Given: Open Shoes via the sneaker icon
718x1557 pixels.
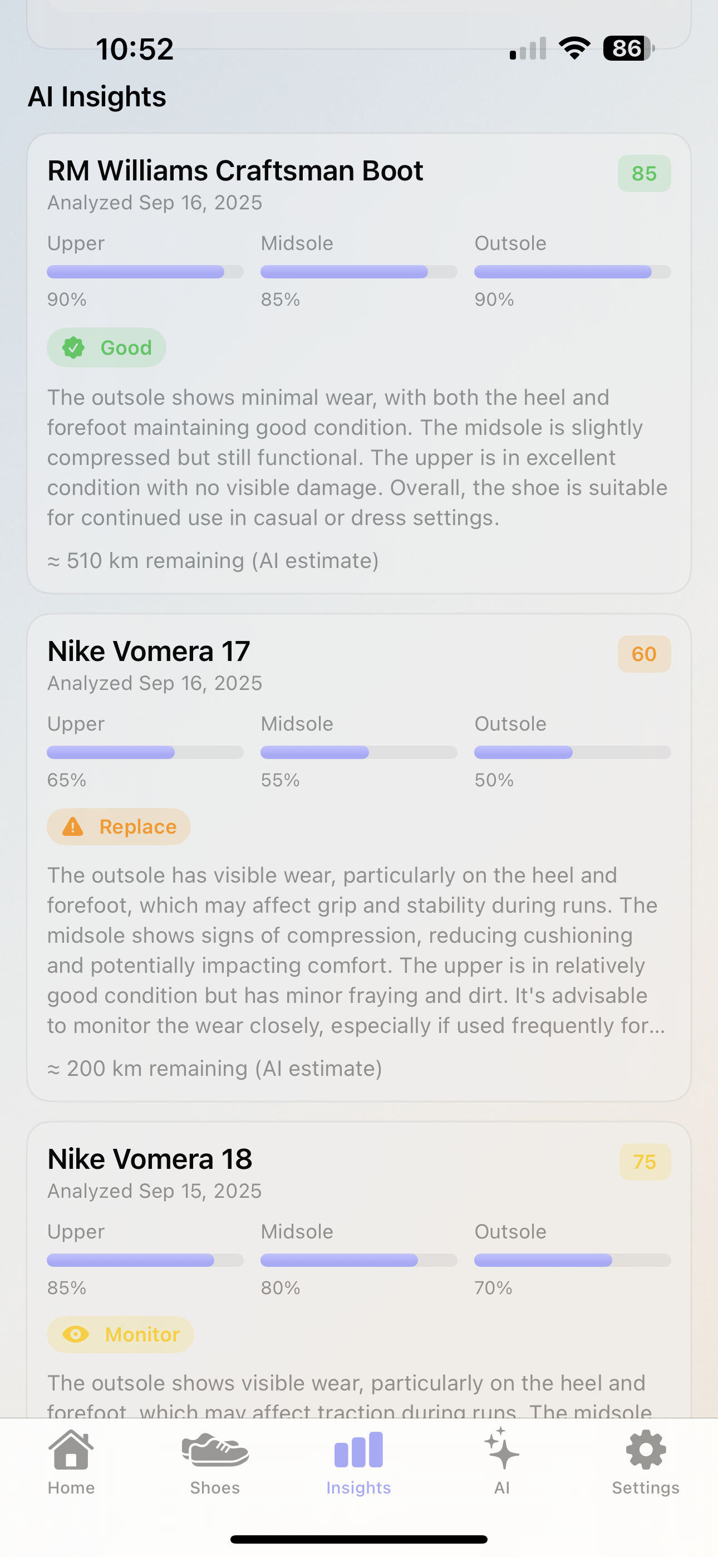Looking at the screenshot, I should [x=214, y=1450].
